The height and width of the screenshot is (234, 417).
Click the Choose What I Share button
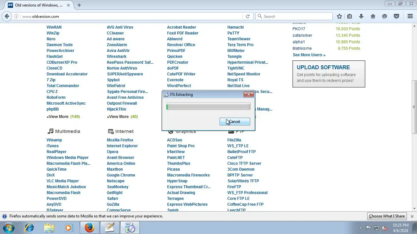pos(387,216)
